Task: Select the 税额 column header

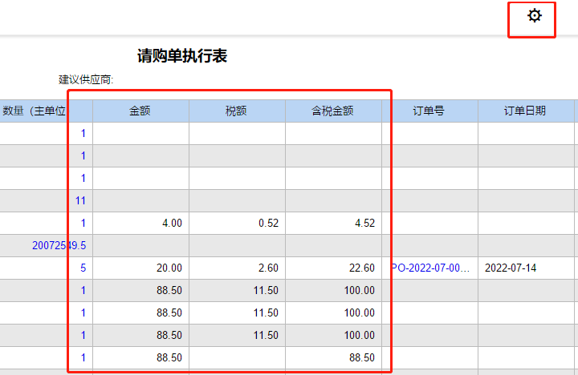Action: tap(236, 111)
